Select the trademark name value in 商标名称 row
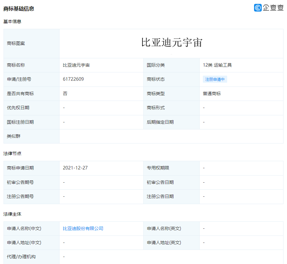287x264 pixels. click(76, 65)
